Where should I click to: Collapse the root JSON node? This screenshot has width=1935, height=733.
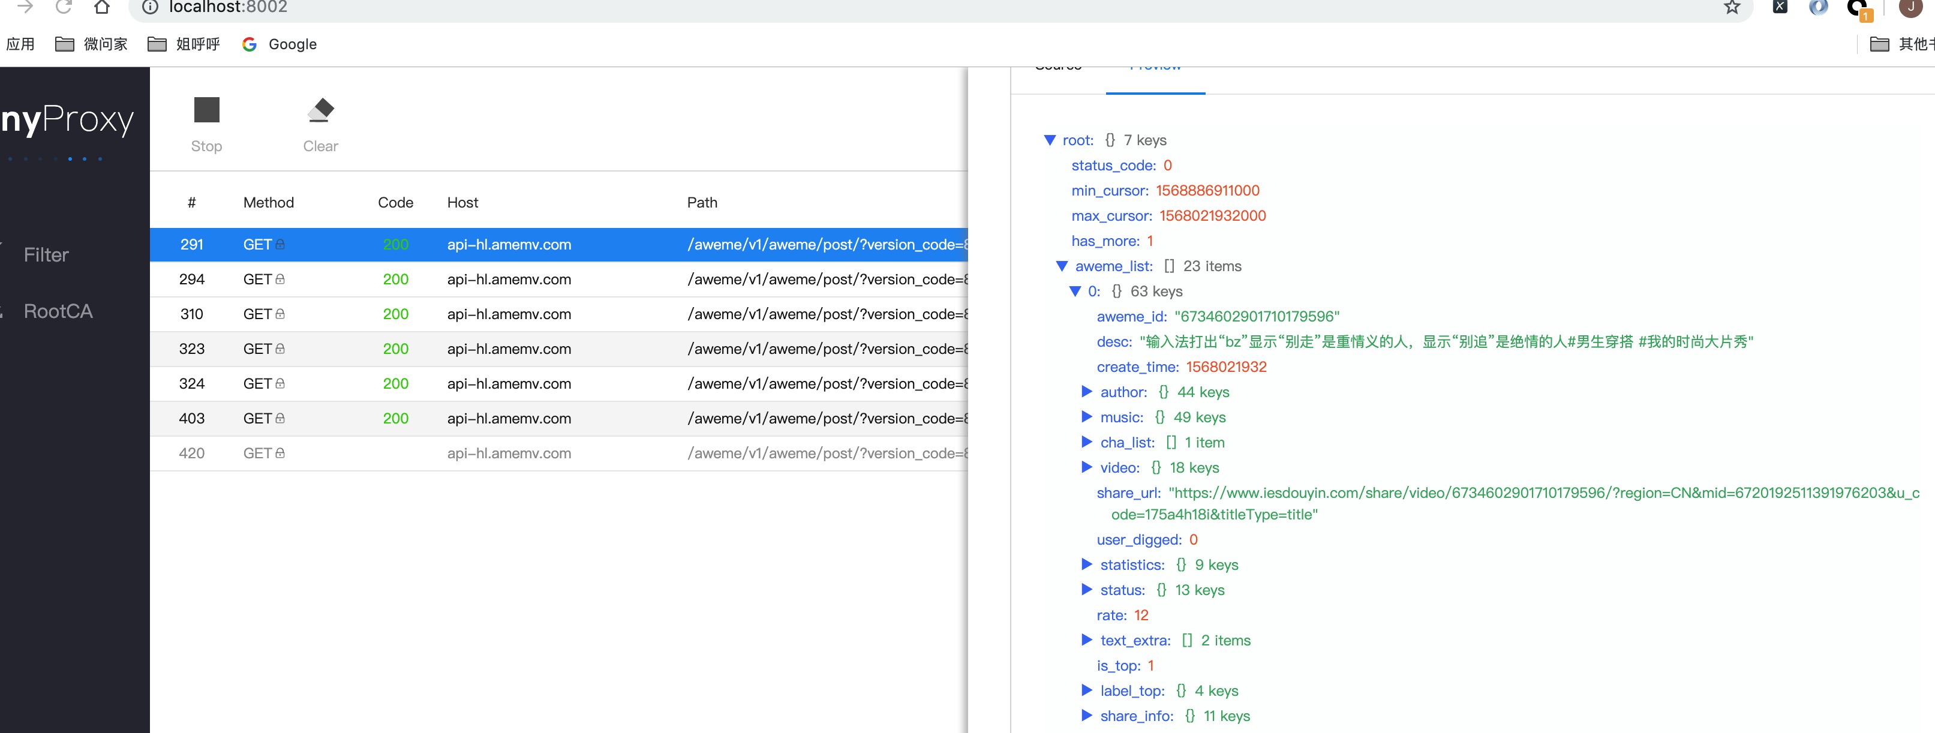(1050, 140)
